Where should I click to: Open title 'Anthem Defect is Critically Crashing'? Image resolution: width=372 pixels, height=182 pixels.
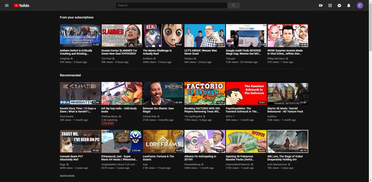(76, 52)
